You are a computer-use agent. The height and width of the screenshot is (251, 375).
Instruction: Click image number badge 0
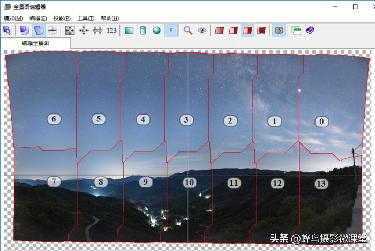(321, 121)
